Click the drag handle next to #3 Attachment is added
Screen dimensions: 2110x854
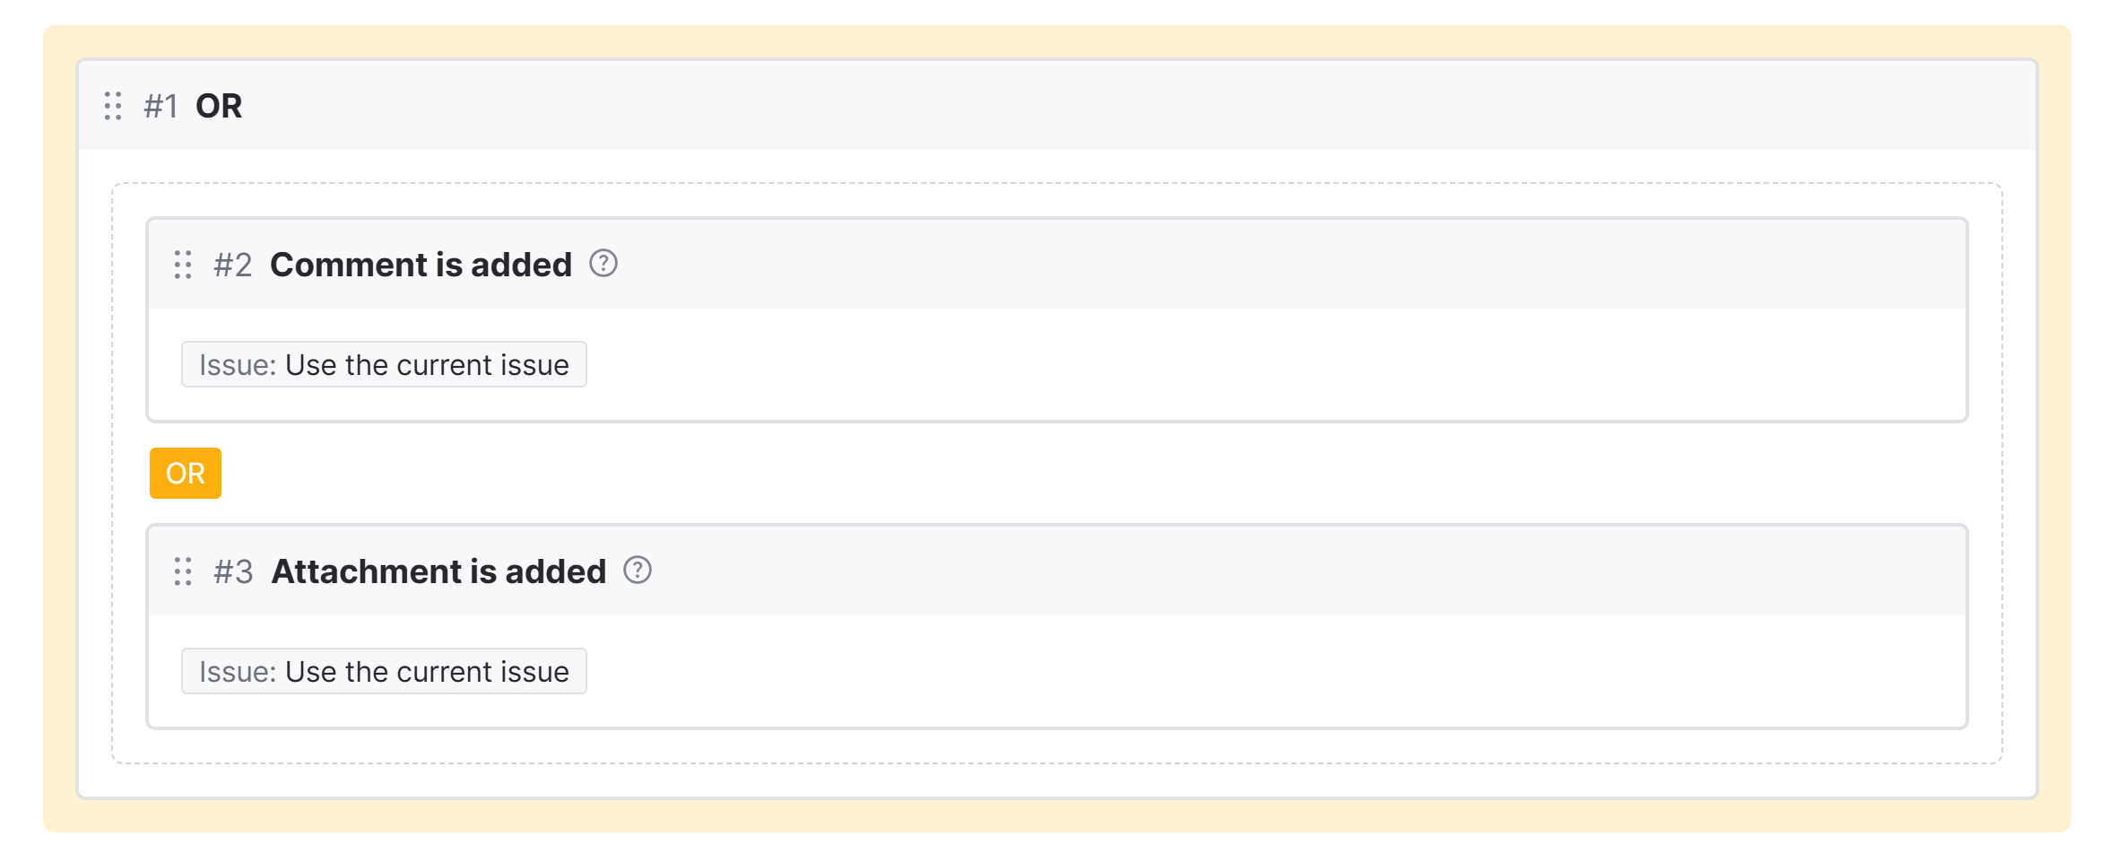(183, 571)
